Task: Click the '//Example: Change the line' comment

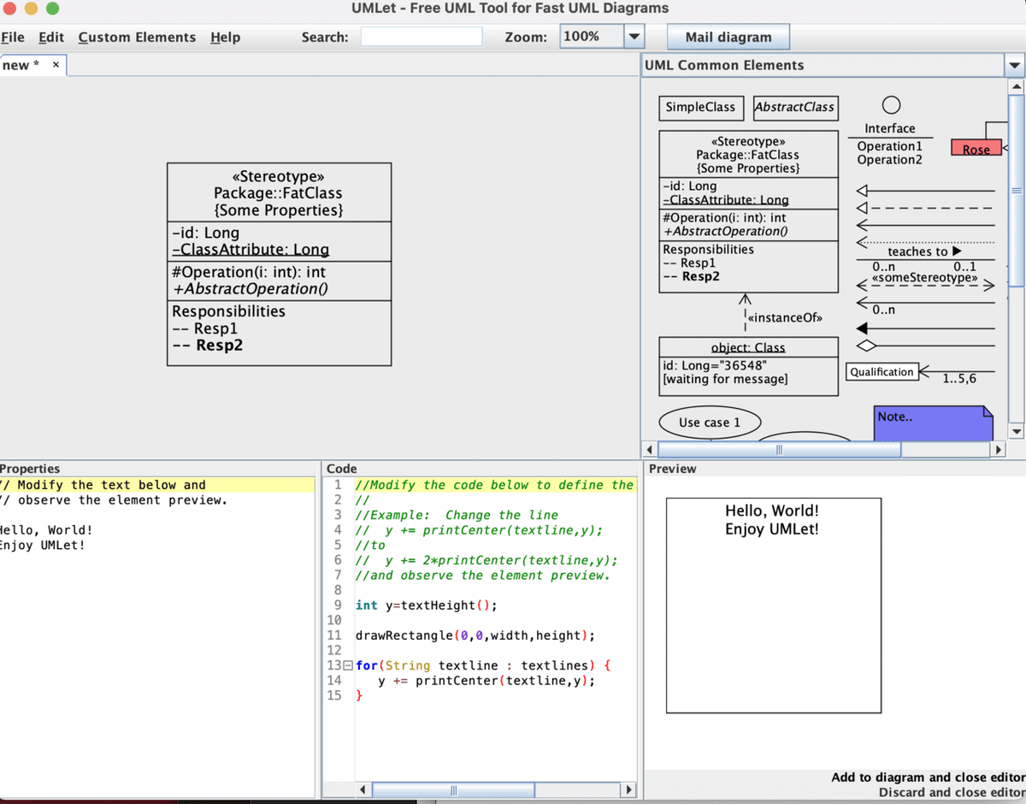Action: (x=457, y=515)
